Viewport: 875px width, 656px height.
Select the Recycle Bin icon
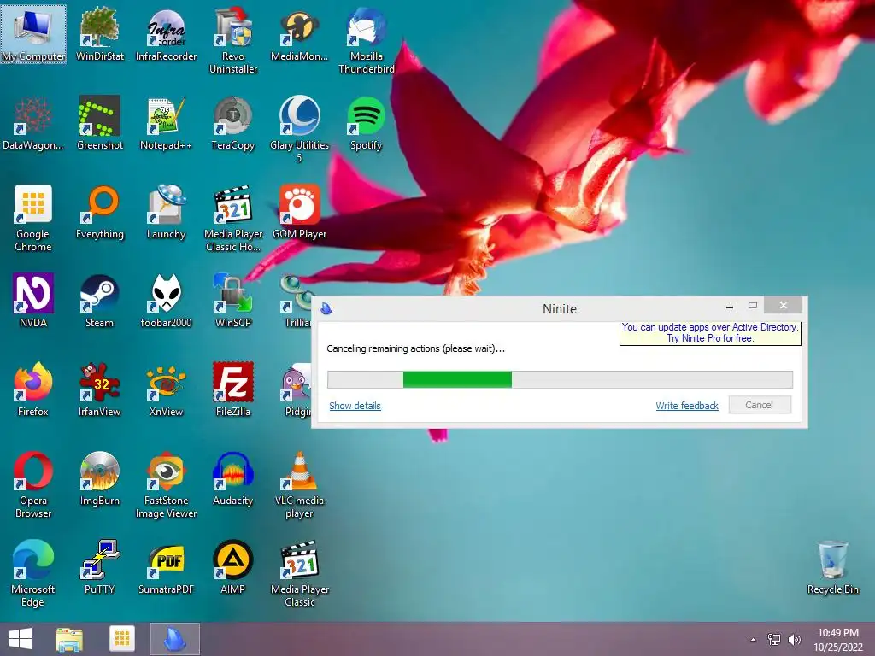coord(832,567)
